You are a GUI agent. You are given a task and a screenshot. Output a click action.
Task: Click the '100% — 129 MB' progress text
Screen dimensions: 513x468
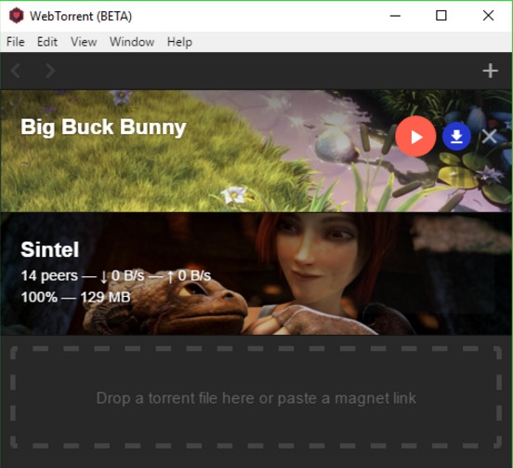75,298
